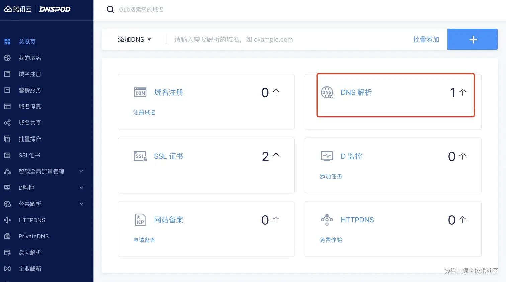Screen dimensions: 506x282
Task: Open SSL证书 in the sidebar
Action: click(29, 155)
